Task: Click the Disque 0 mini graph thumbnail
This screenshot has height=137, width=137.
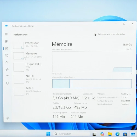Action: click(19, 67)
